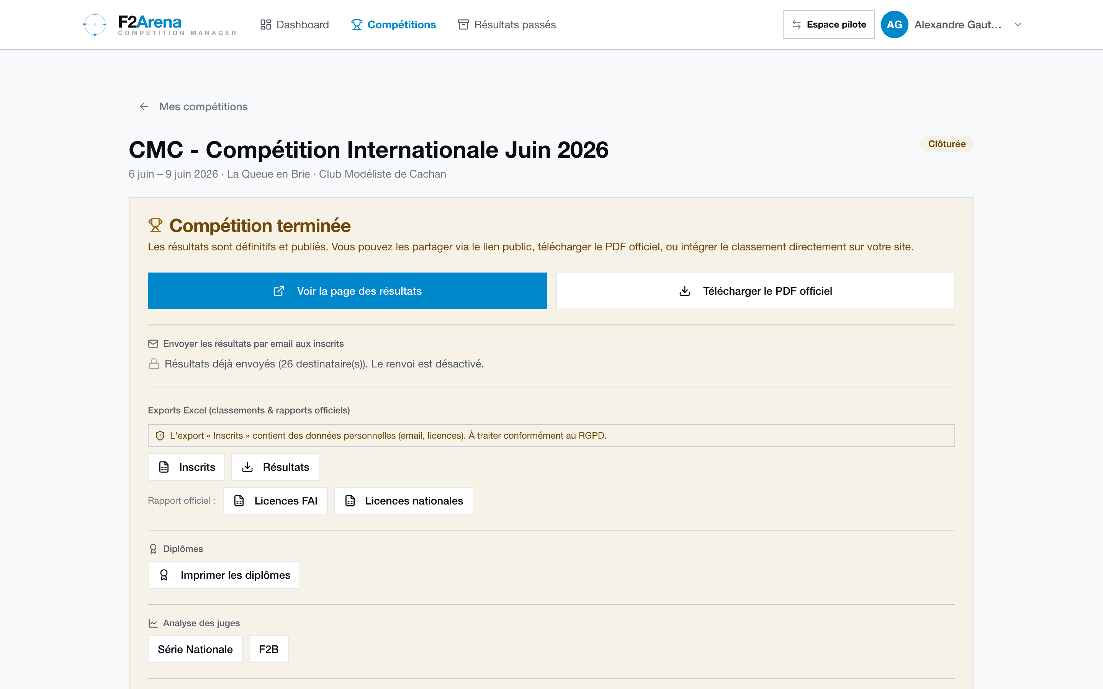Click the 'Diplômes' section label

pyautogui.click(x=183, y=549)
